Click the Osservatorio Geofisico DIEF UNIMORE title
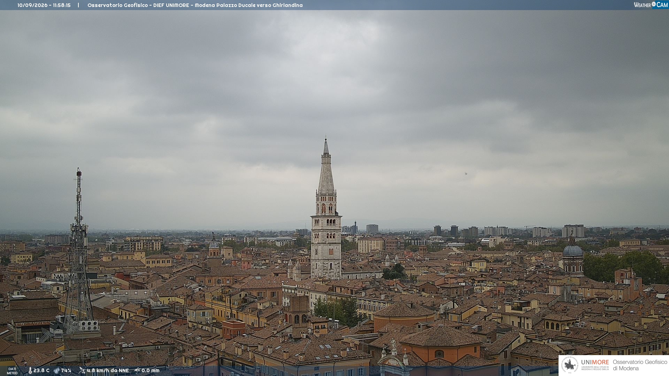 point(138,5)
